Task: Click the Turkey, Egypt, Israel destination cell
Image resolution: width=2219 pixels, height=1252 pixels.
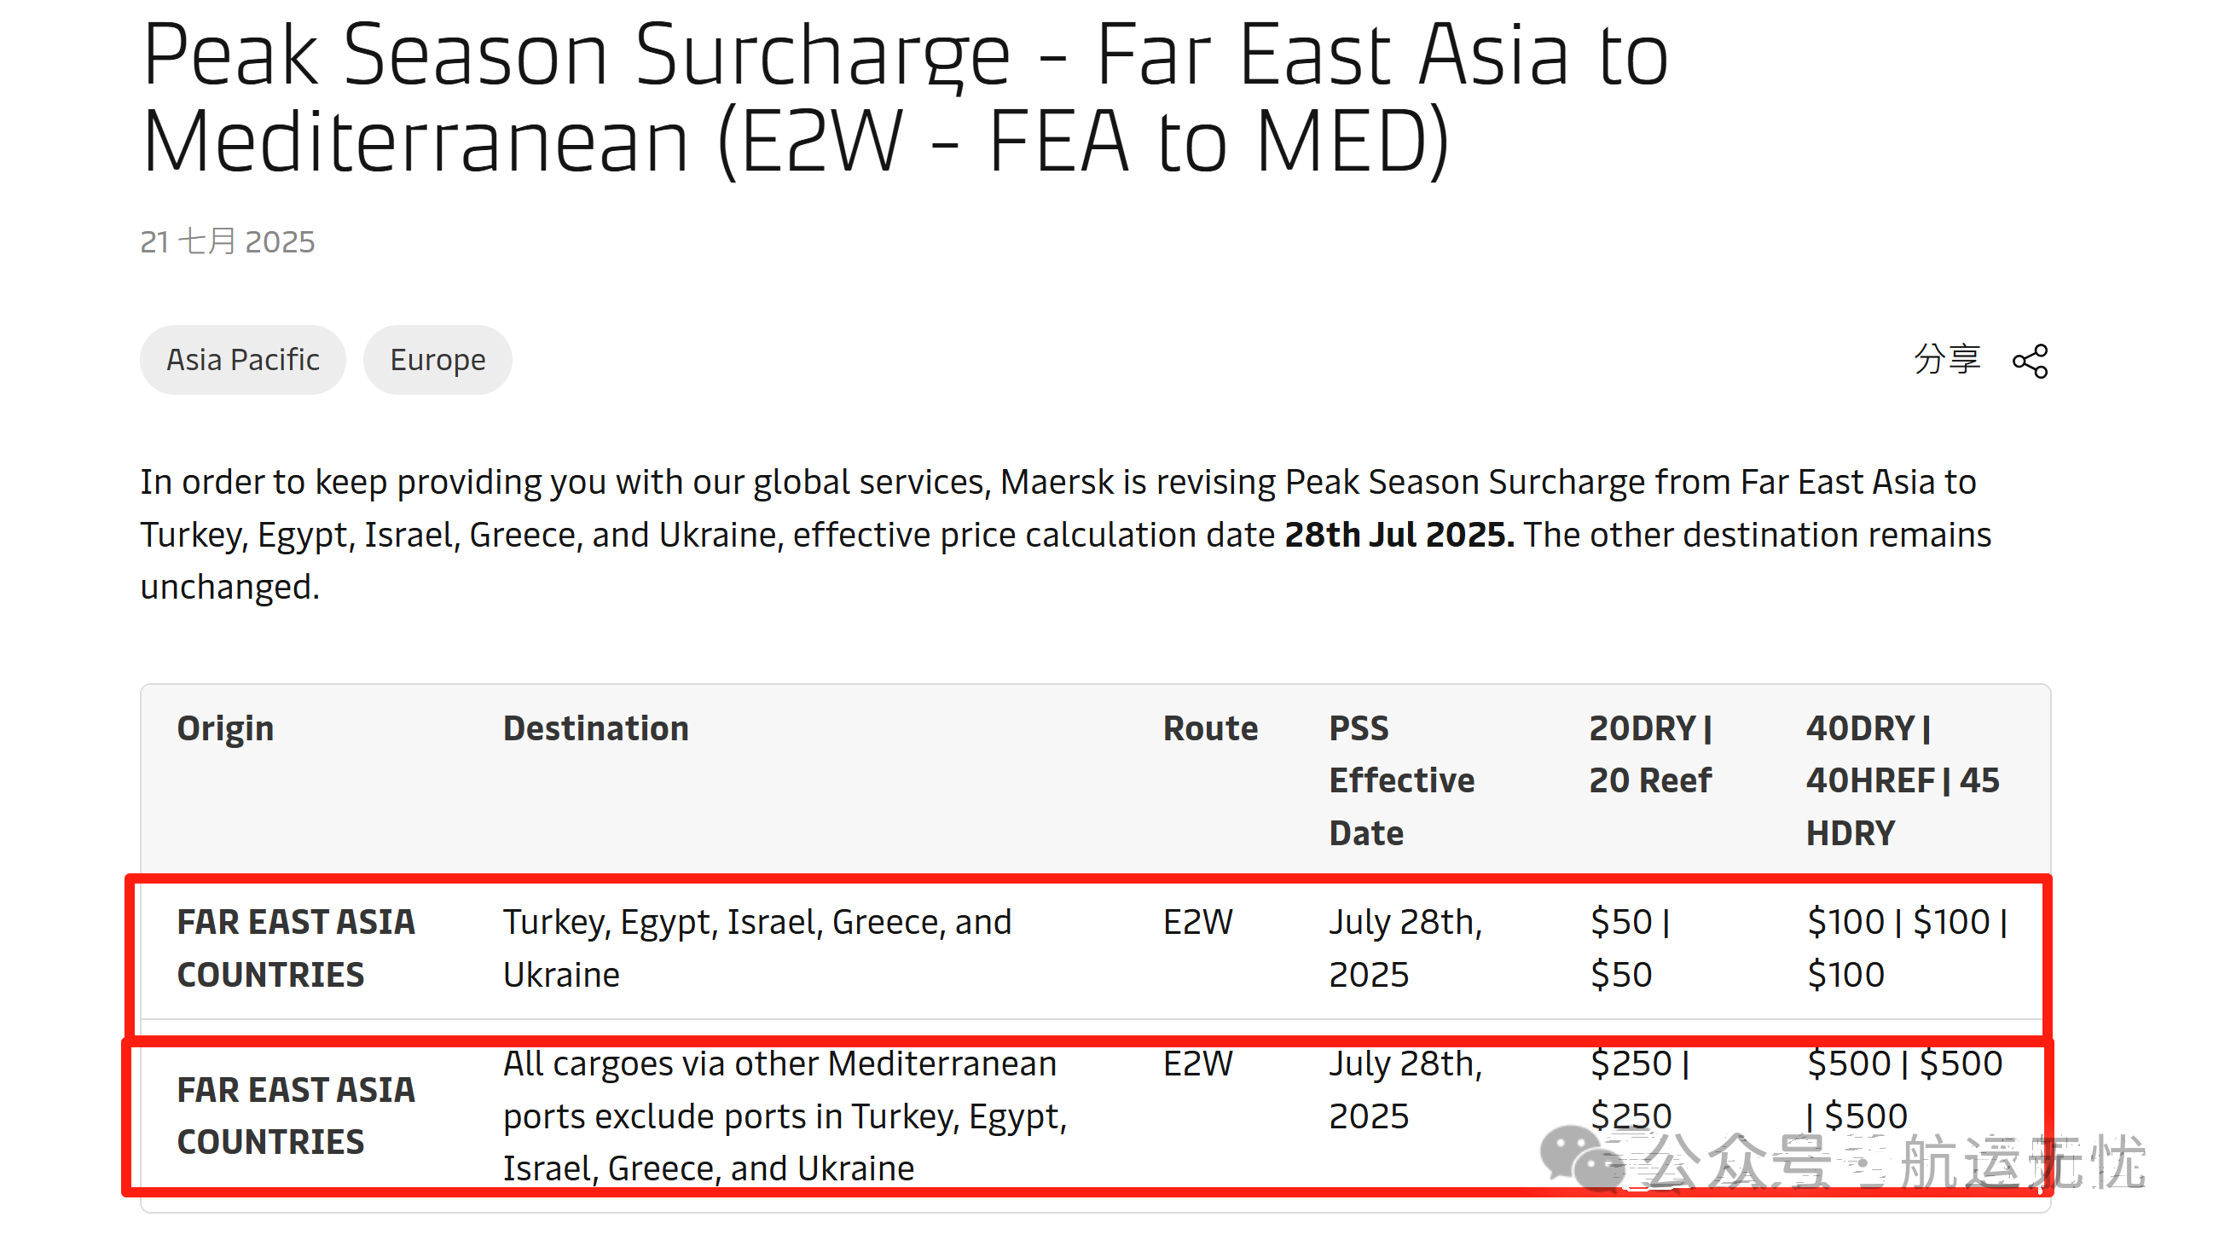Action: click(757, 948)
